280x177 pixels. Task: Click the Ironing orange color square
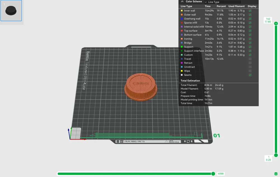[x=182, y=39]
